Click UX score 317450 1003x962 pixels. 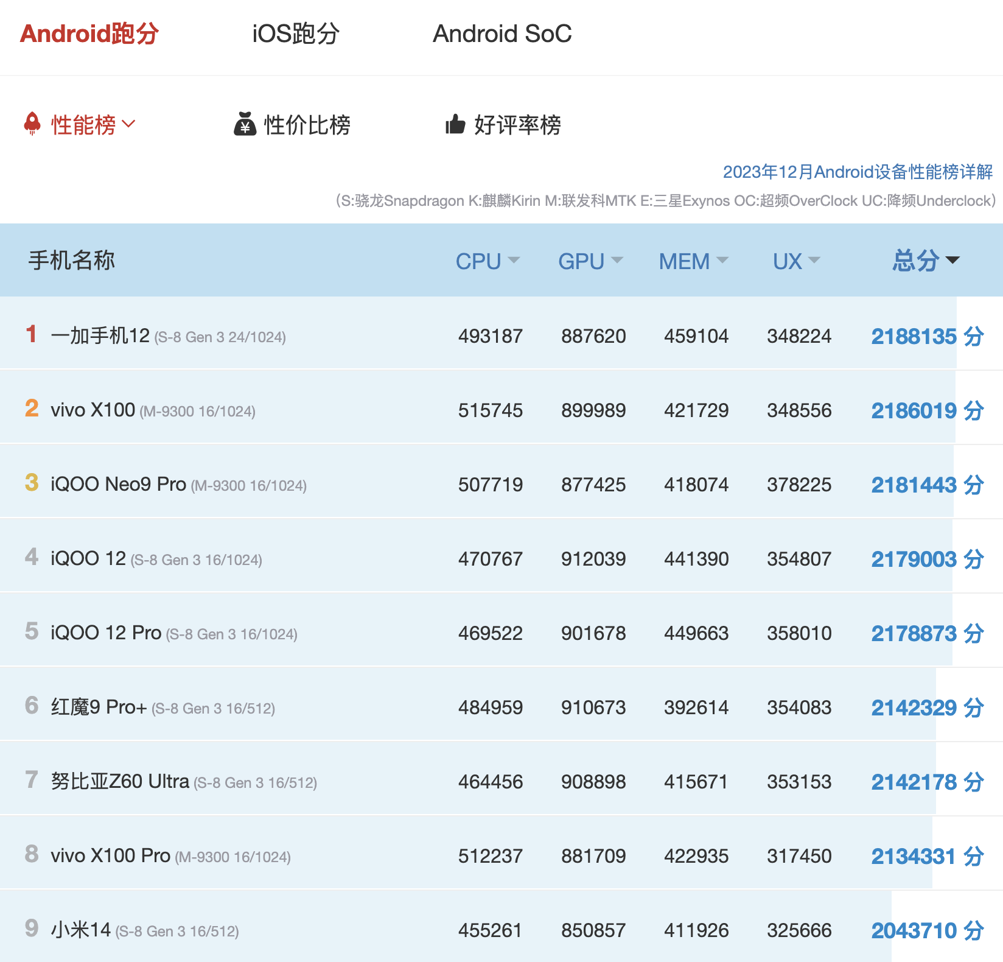tap(799, 856)
